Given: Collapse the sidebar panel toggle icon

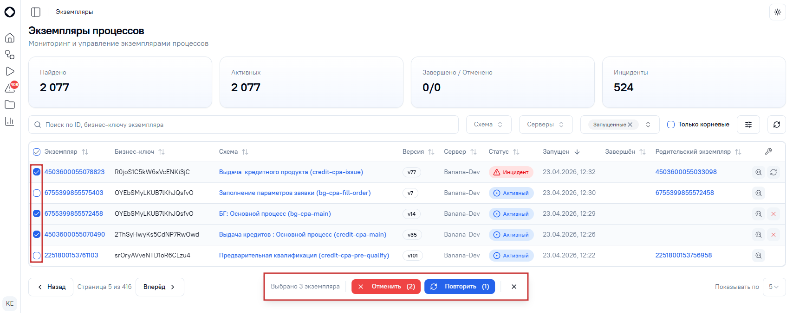Looking at the screenshot, I should 36,12.
